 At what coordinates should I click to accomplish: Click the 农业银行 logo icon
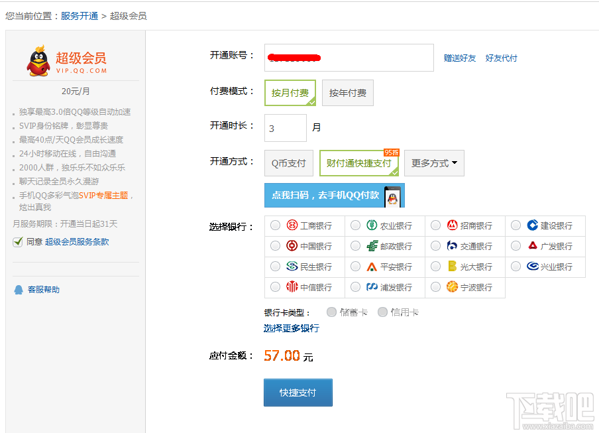[372, 225]
